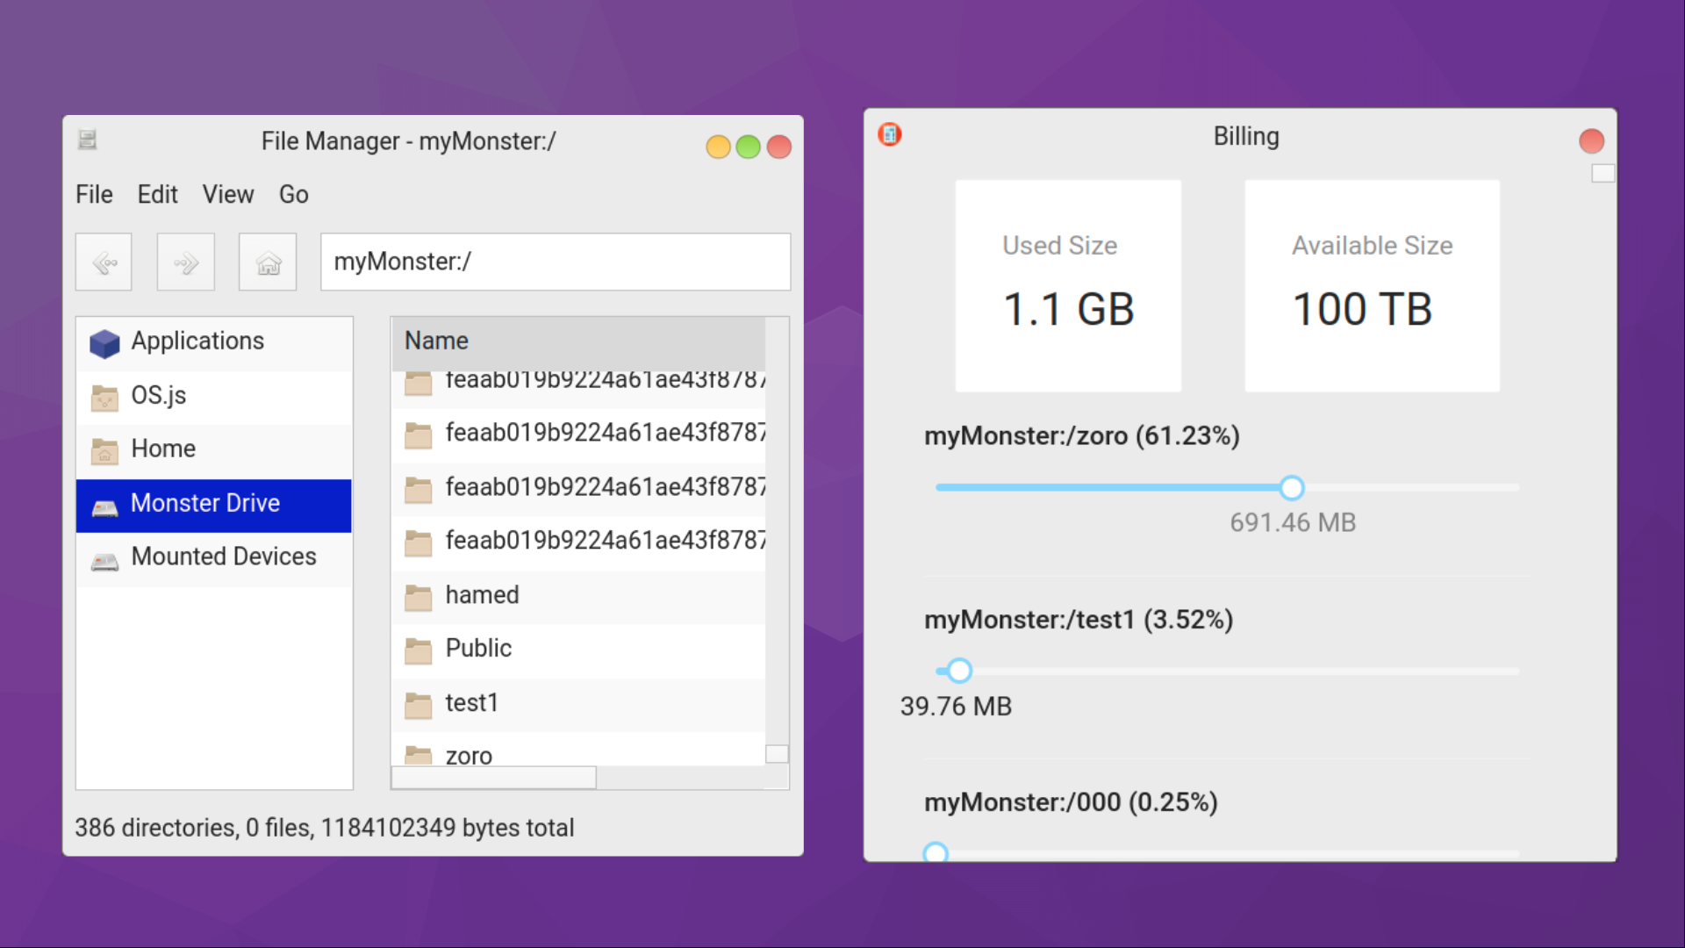Screen dimensions: 1685x948
Task: Open the View menu
Action: [x=227, y=195]
